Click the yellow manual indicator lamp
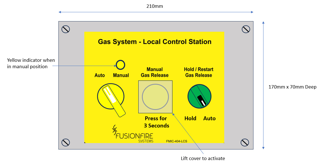Image resolution: width=318 pixels, height=162 pixels. pyautogui.click(x=120, y=65)
